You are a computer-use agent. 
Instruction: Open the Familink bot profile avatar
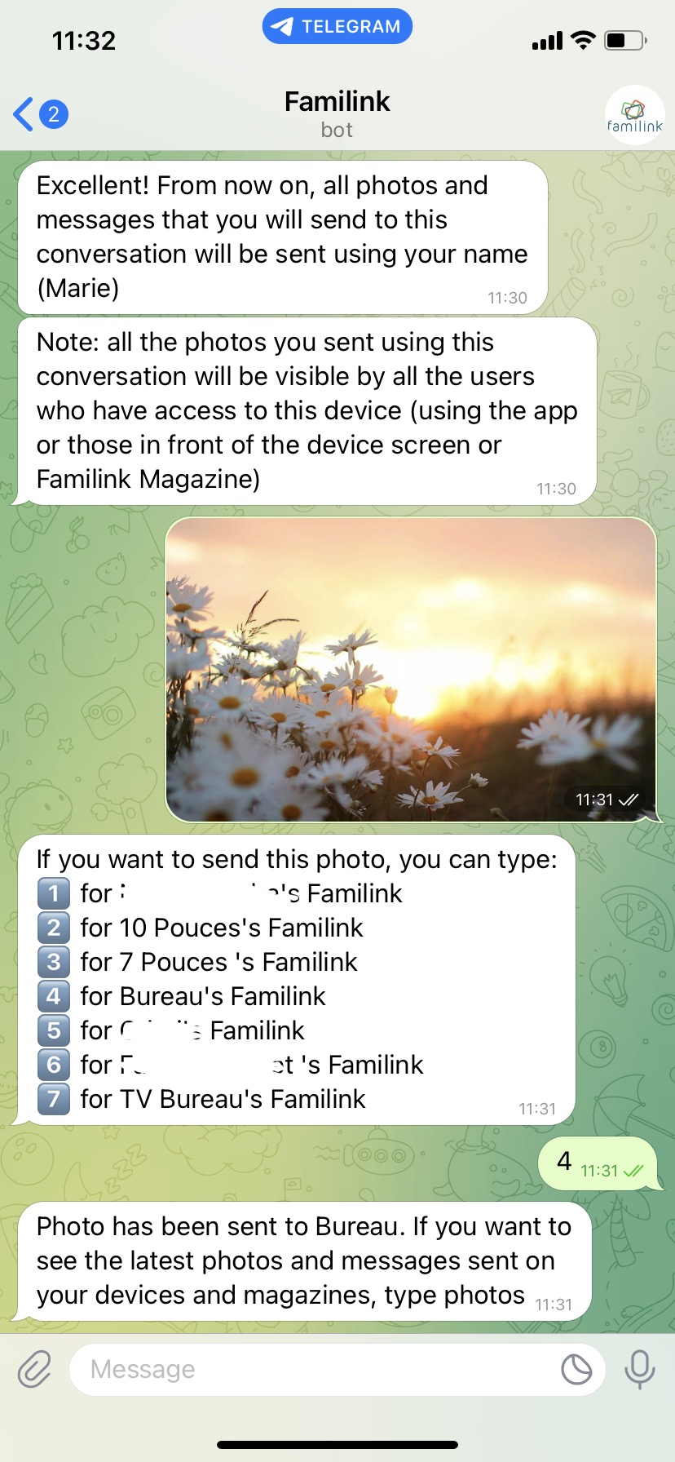tap(634, 115)
